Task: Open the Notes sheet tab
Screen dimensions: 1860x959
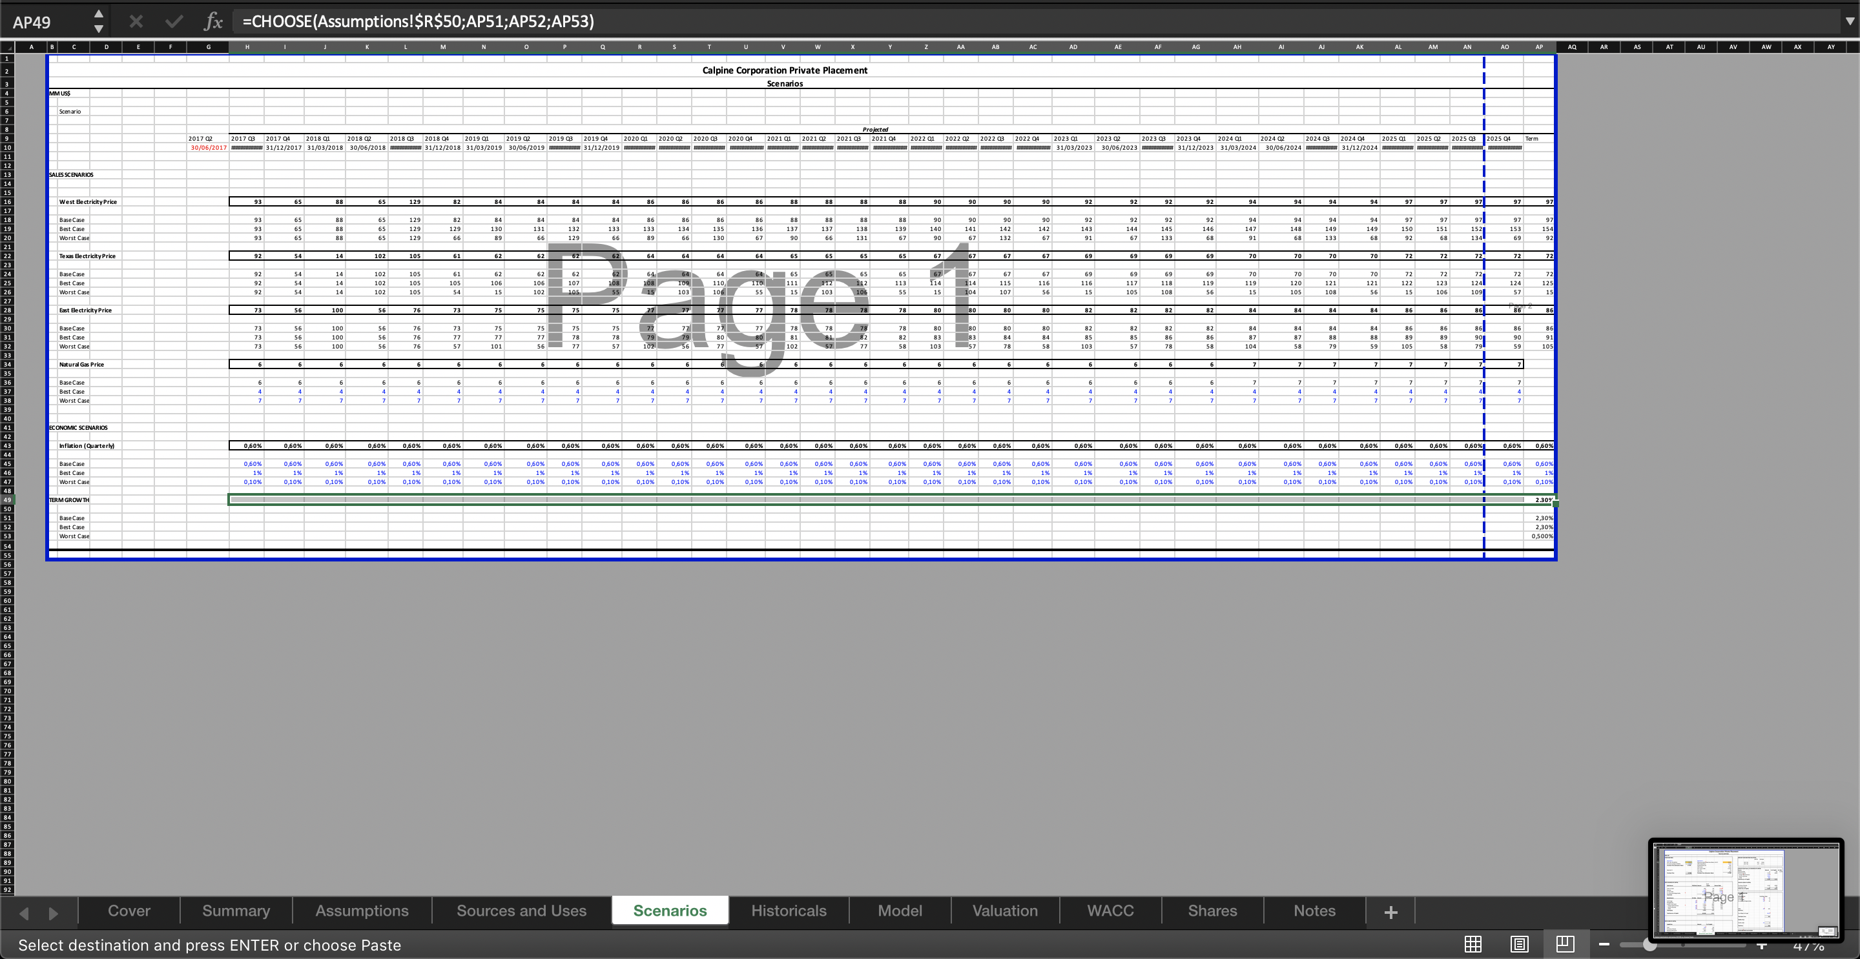Action: [x=1314, y=911]
